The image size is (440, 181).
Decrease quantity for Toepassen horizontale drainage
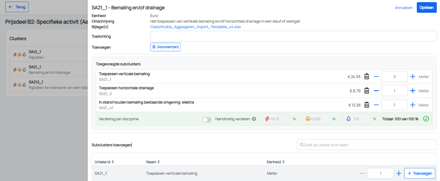click(x=376, y=91)
